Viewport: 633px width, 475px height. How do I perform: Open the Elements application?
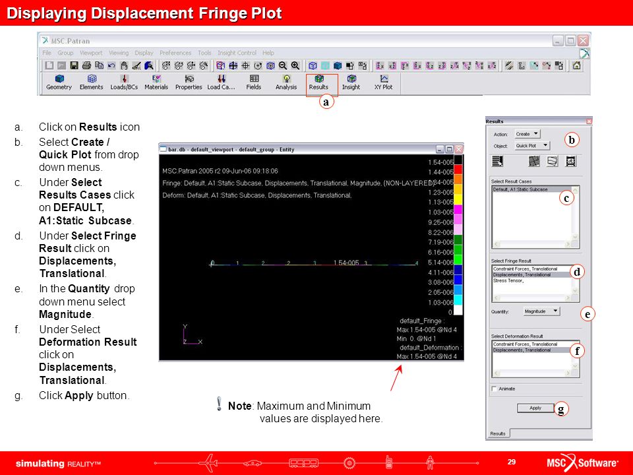coord(91,82)
